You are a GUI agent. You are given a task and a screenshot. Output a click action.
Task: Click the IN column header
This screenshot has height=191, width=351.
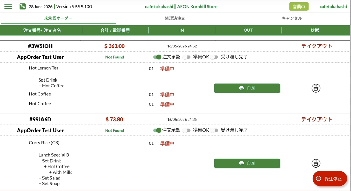(x=181, y=30)
